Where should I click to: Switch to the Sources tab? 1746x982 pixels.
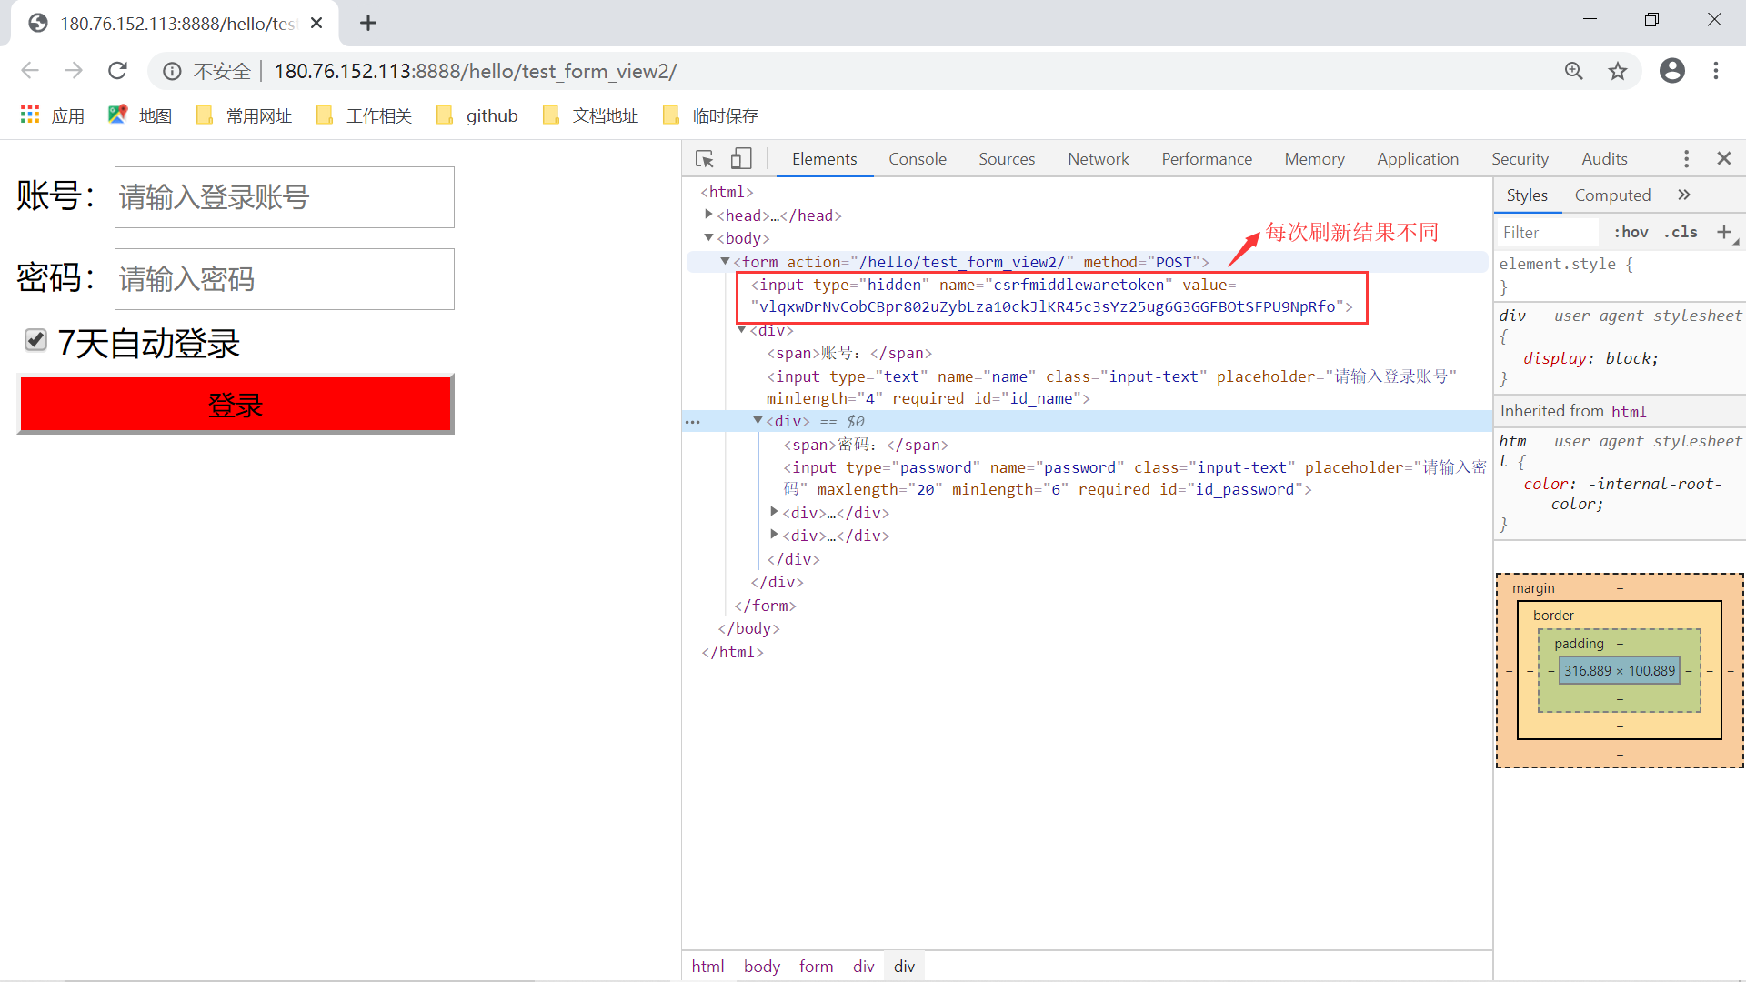tap(1007, 159)
